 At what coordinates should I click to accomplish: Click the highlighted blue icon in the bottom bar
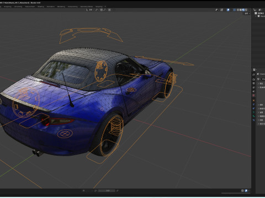click(246, 191)
